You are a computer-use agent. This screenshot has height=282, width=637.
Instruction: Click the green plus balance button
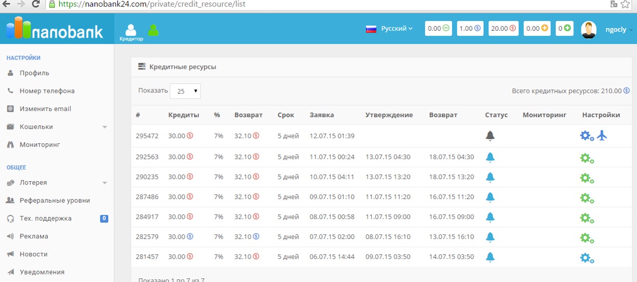point(564,29)
